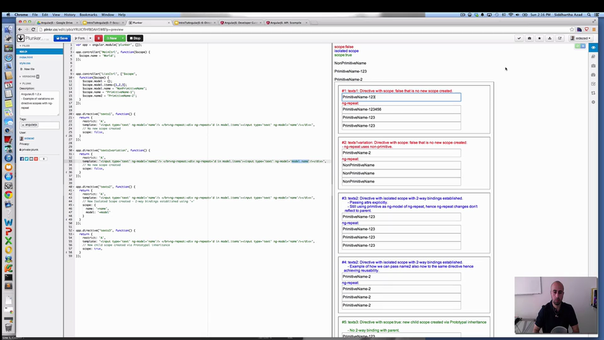Open the Bookmarks menu
The width and height of the screenshot is (604, 340).
[88, 15]
